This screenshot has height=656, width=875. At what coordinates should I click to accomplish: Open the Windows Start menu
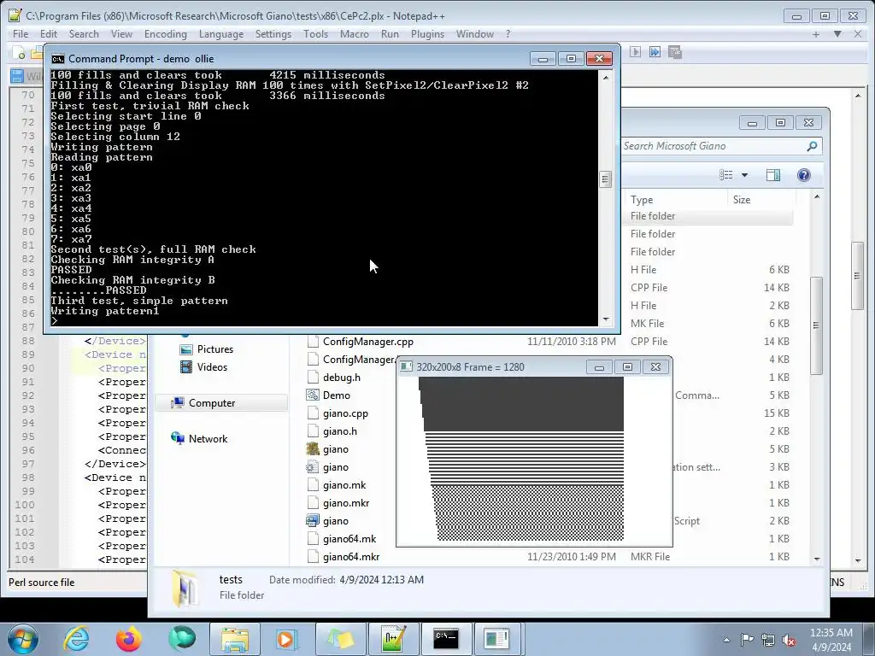click(x=23, y=639)
